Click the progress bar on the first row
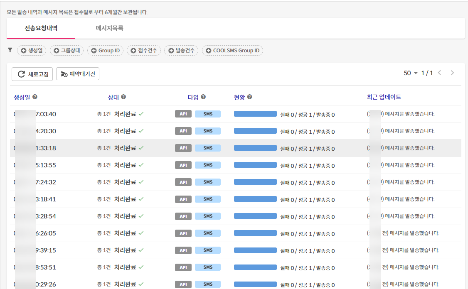468x289 pixels. click(x=255, y=113)
